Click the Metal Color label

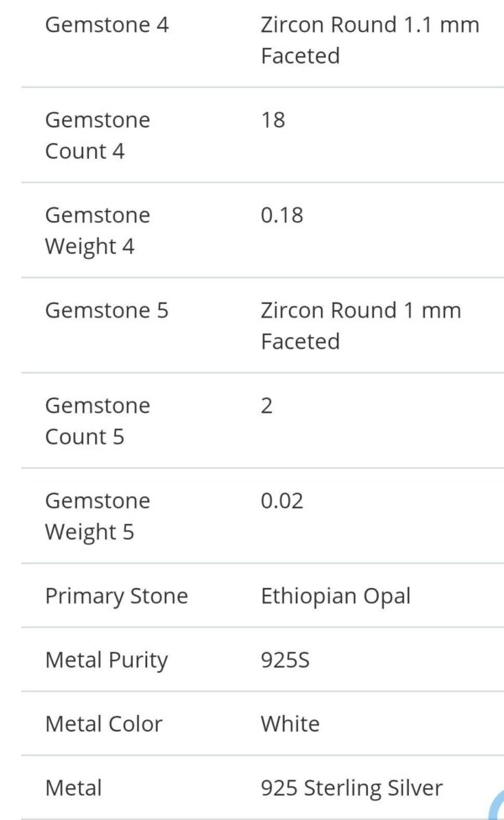(x=103, y=724)
